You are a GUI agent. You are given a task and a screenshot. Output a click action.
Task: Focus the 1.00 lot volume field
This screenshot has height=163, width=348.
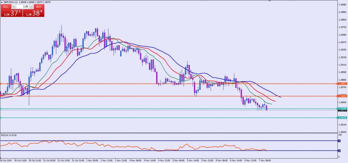23,6
